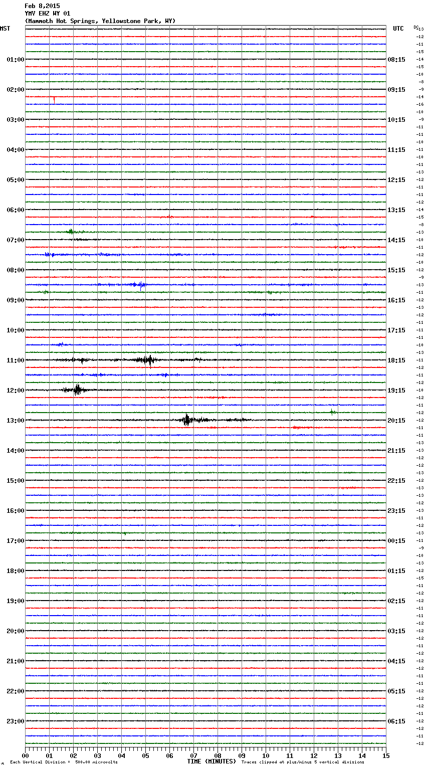Select the 06:00 MST row label
Screen dimensions: 426x769
point(16,210)
